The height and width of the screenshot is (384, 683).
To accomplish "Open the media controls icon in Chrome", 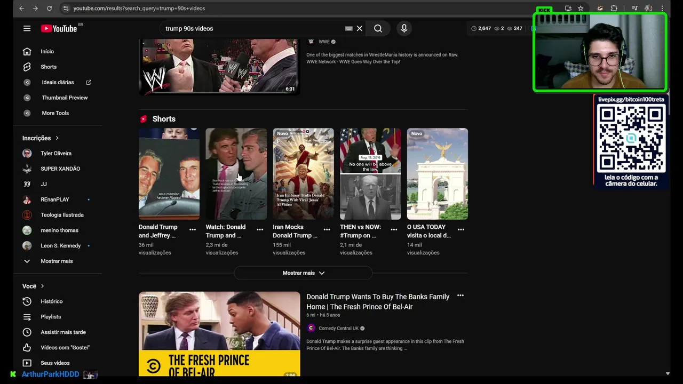I will tap(634, 8).
